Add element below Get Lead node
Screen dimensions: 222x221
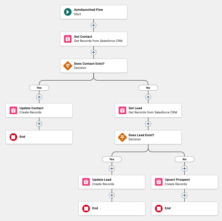tap(148, 124)
